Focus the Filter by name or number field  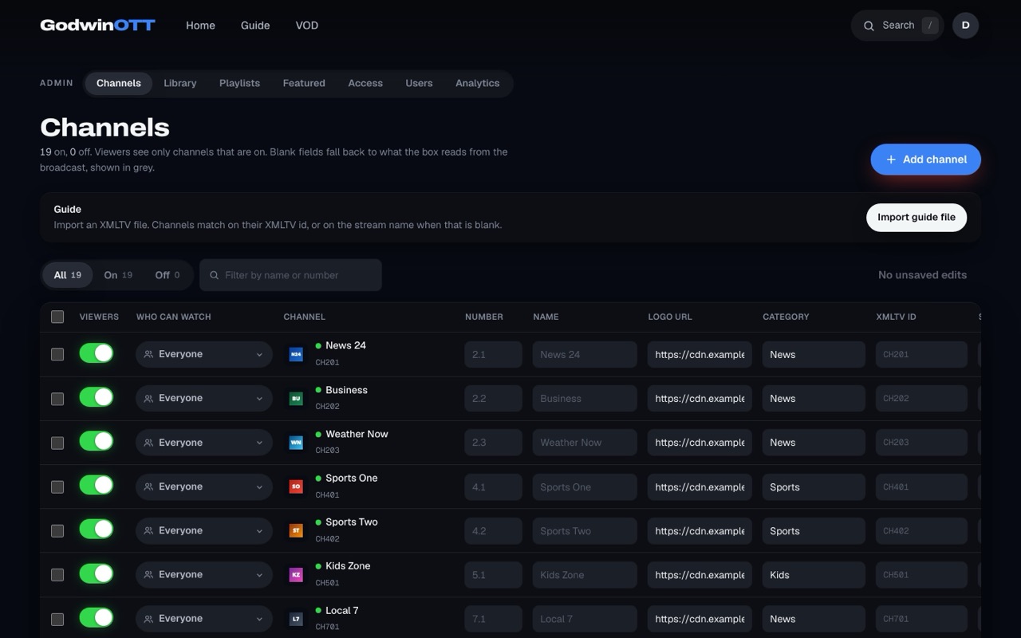coord(290,275)
